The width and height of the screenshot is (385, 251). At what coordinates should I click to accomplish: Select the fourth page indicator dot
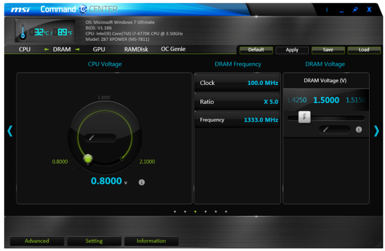(x=206, y=211)
